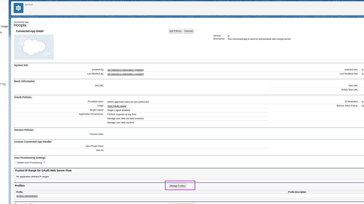Click the OAuth Policies section heading

[23, 97]
